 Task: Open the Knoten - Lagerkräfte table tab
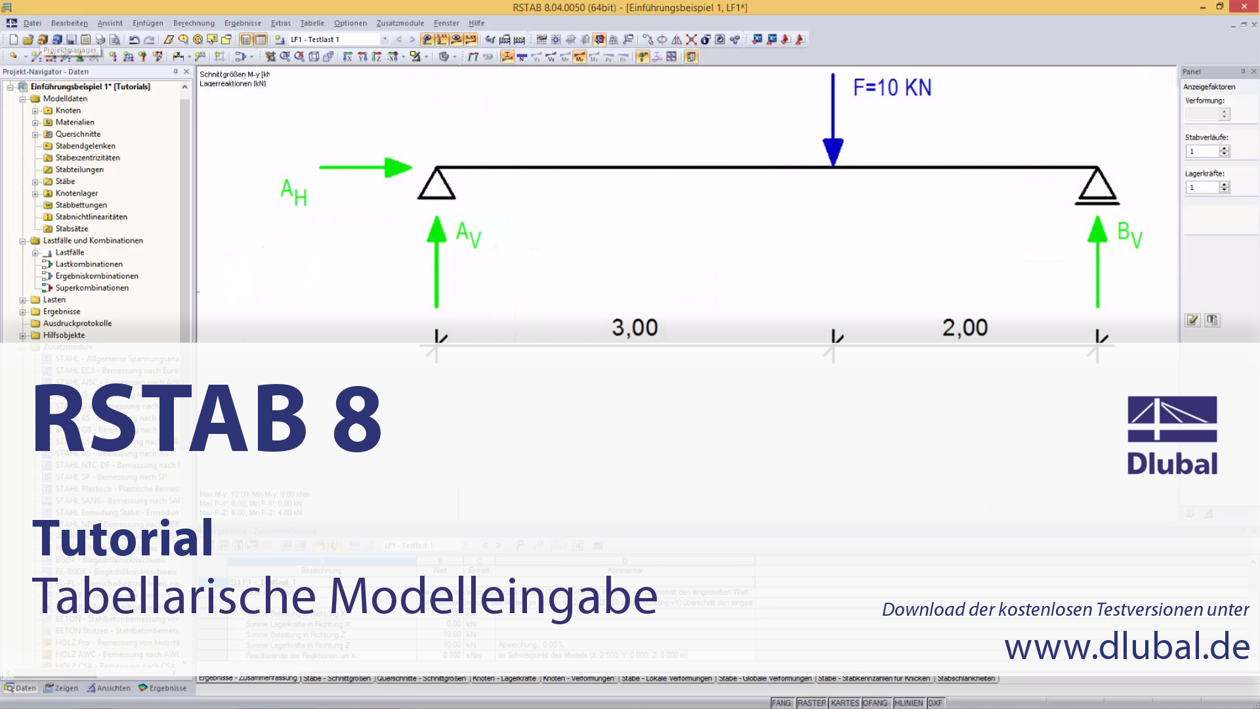[x=504, y=679]
